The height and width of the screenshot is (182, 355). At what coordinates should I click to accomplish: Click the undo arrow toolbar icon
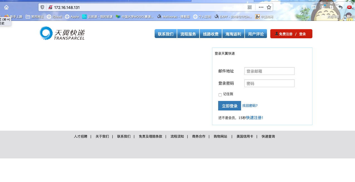pyautogui.click(x=340, y=7)
